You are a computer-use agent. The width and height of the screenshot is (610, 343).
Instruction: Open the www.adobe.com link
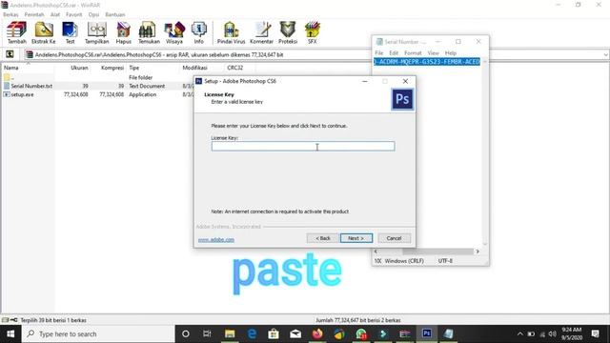(216, 239)
